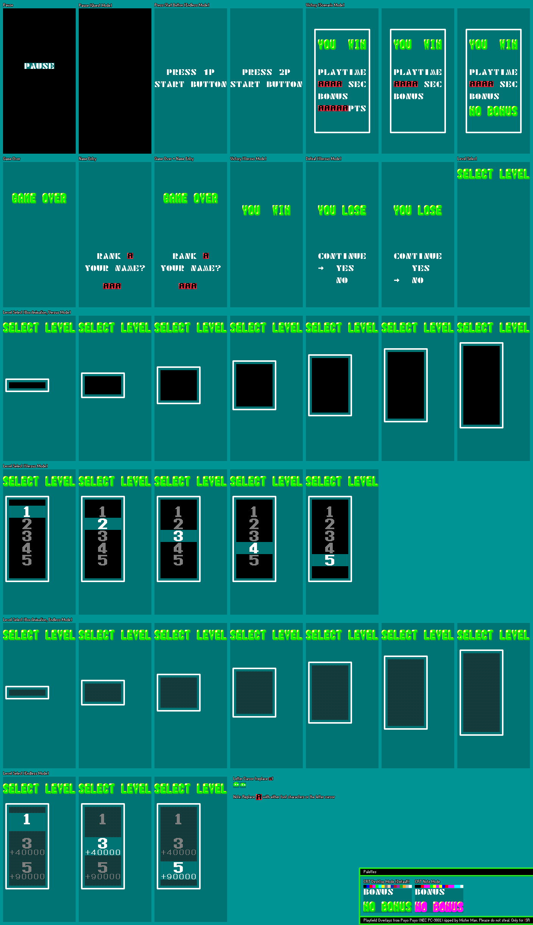533x925 pixels.
Task: Select the tallest dithered box in Endless animation
Action: (482, 693)
